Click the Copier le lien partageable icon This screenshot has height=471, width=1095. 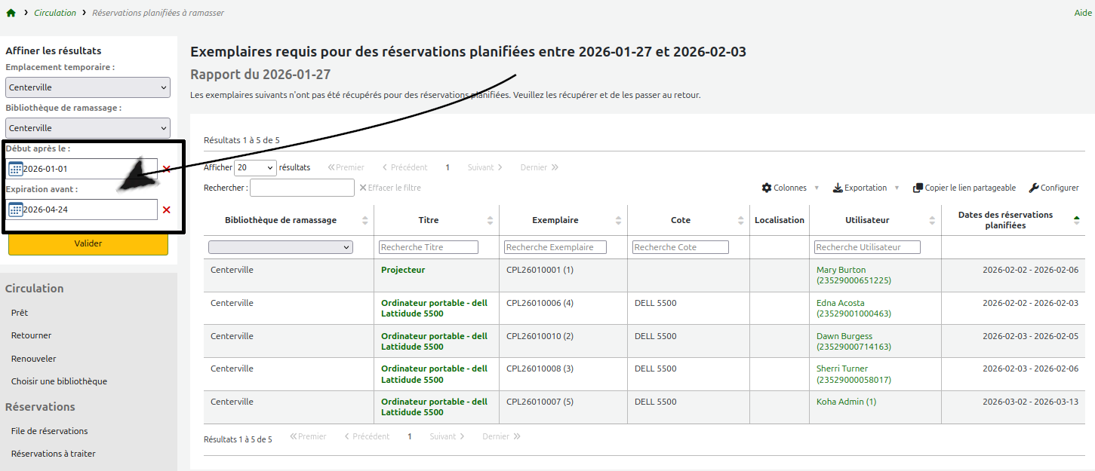[917, 187]
